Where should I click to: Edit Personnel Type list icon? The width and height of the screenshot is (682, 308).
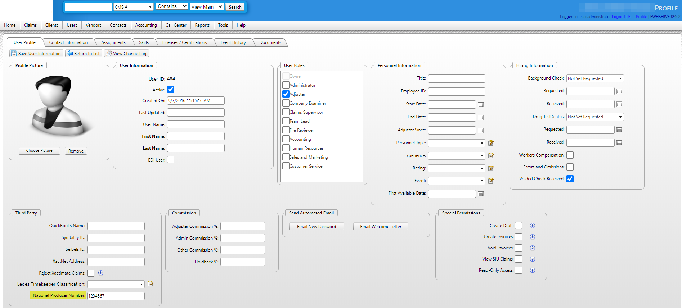[491, 143]
